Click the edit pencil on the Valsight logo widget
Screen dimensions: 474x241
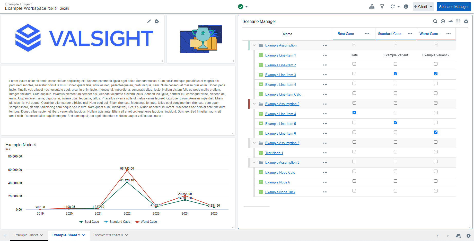(x=149, y=21)
